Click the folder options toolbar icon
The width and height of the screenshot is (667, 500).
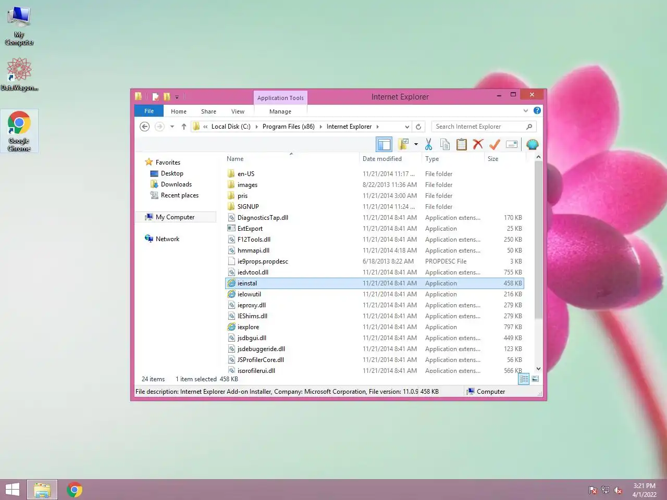403,144
